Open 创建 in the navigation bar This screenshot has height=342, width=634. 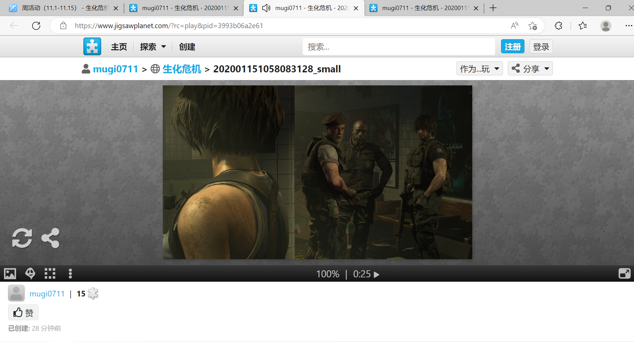[x=187, y=47]
